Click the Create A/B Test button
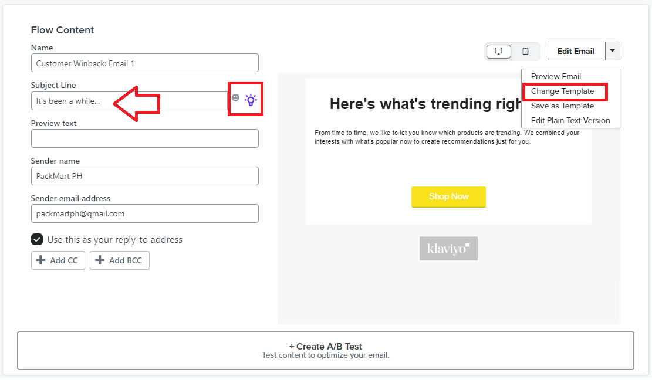This screenshot has height=380, width=652. click(326, 351)
